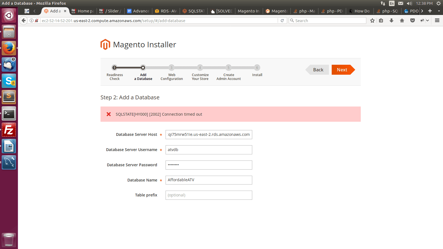Switch to the SQLSTATE tab

pos(194,11)
